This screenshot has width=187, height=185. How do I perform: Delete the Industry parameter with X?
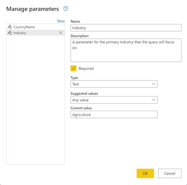coord(61,33)
